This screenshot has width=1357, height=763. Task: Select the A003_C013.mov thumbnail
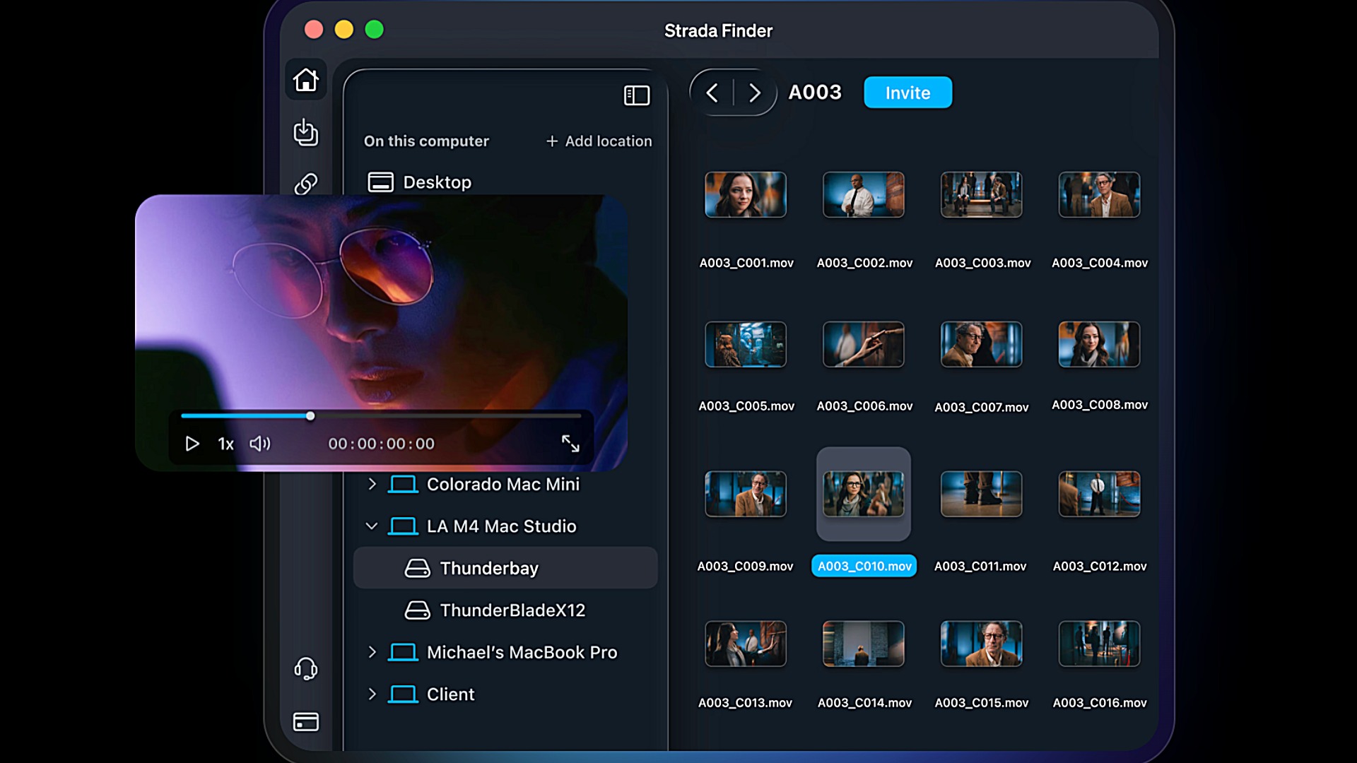coord(746,644)
